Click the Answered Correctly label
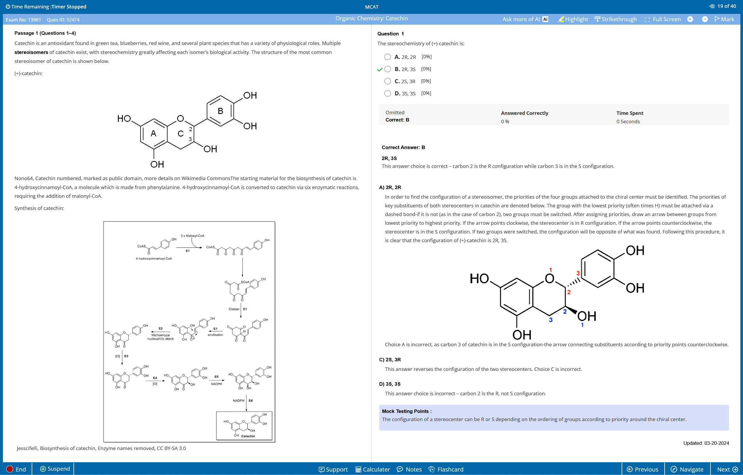The height and width of the screenshot is (475, 743). coord(524,113)
